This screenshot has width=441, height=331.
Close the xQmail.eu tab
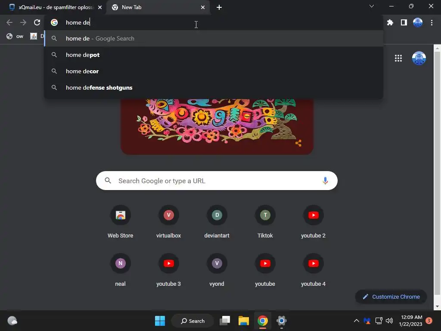100,7
